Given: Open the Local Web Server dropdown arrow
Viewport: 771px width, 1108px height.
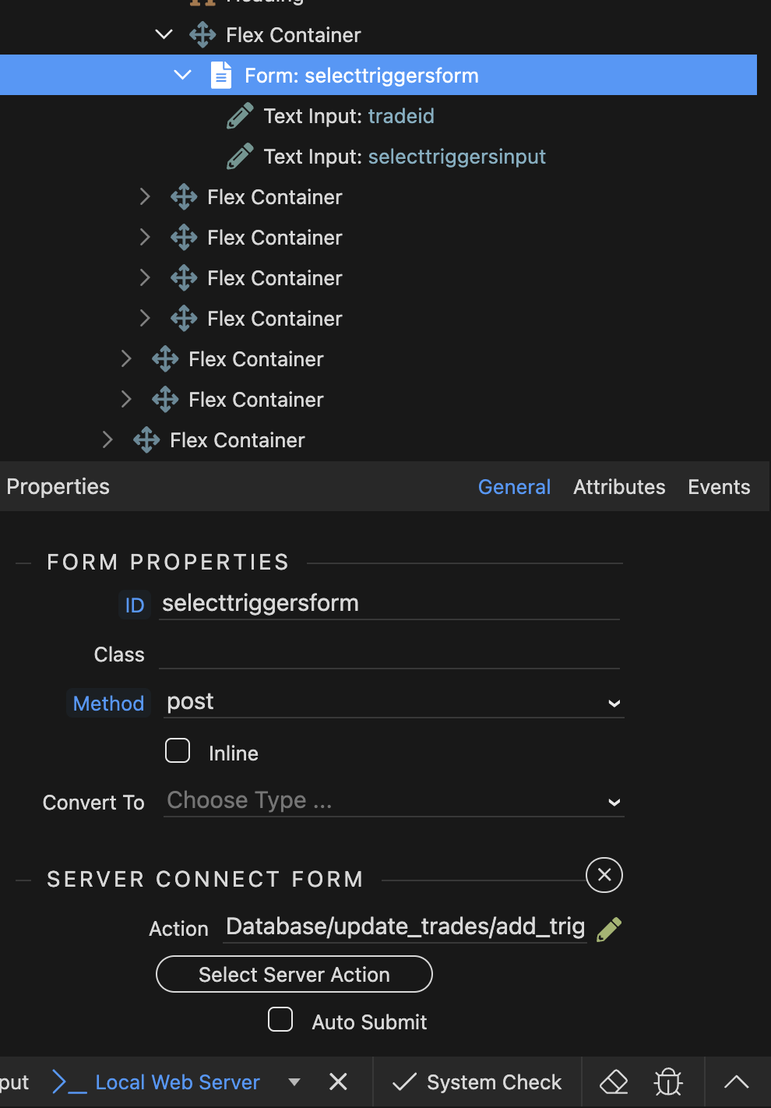Looking at the screenshot, I should (x=294, y=1082).
